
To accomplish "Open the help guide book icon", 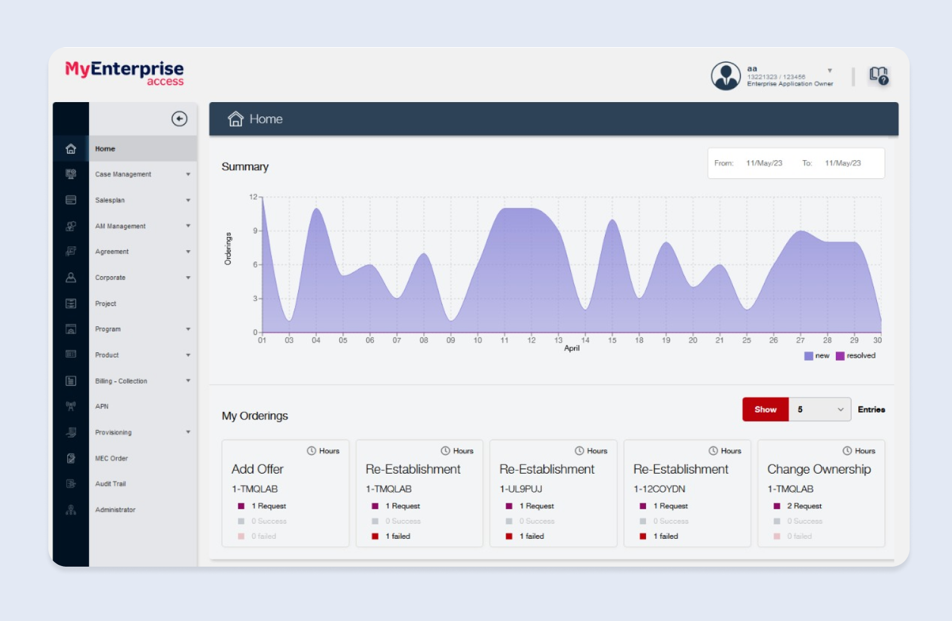I will [x=878, y=76].
